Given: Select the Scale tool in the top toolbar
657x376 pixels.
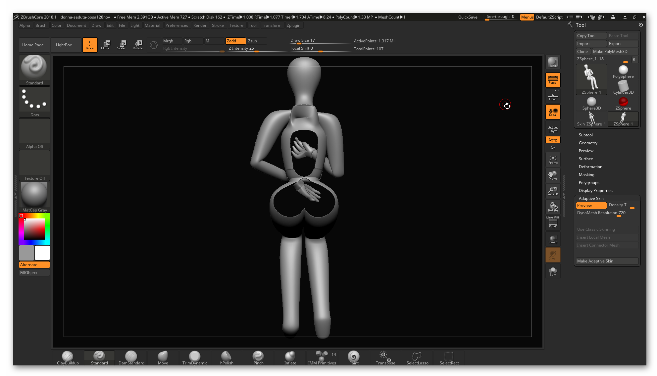Looking at the screenshot, I should (x=122, y=45).
